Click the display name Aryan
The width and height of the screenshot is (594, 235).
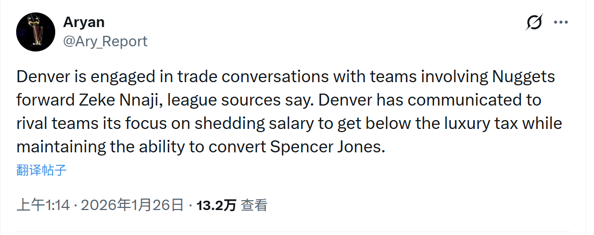coord(83,22)
